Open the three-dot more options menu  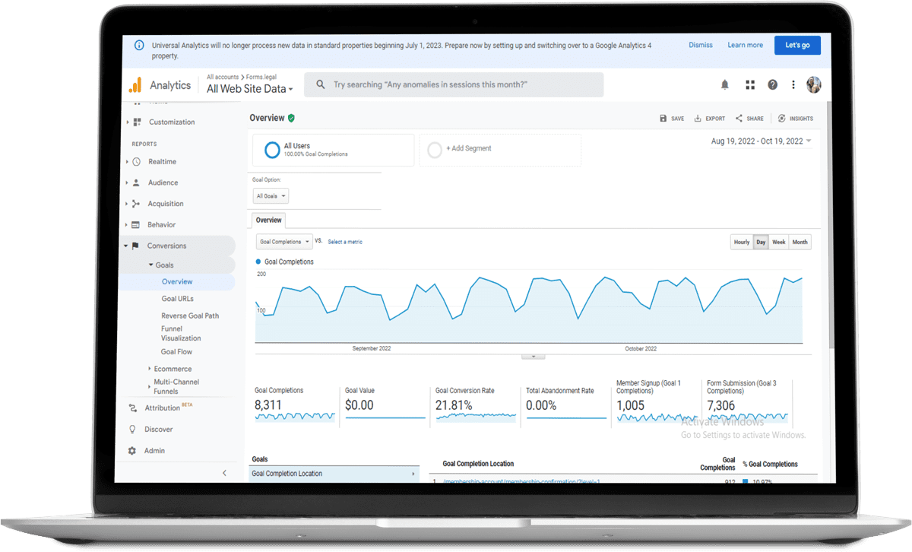point(793,84)
